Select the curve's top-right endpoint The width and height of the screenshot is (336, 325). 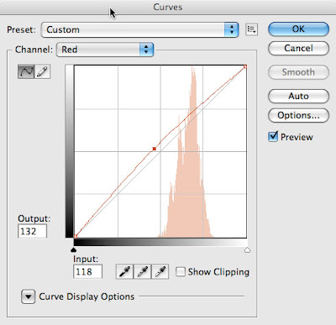click(245, 66)
